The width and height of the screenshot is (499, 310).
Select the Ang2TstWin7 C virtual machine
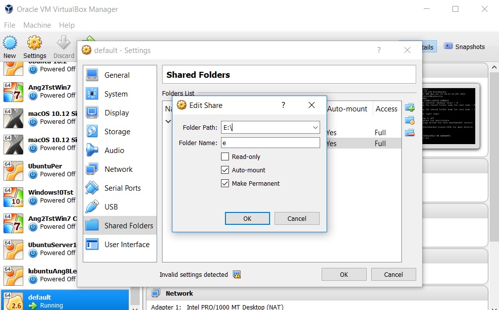39,222
